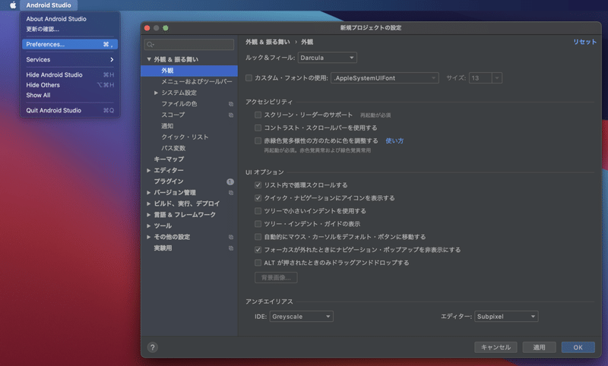Open the Services submenu
608x366 pixels.
[70, 60]
